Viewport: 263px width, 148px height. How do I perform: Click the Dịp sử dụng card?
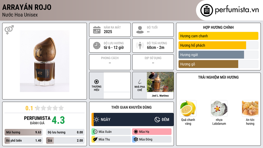(x=153, y=62)
